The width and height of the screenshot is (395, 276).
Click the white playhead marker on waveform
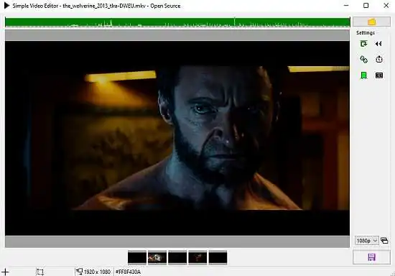[235, 22]
